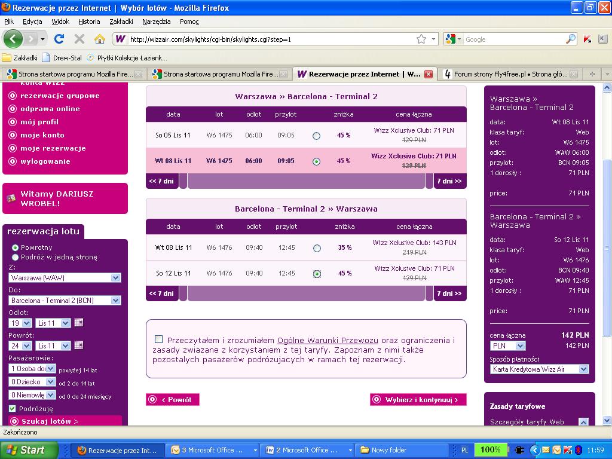Open the Drew-Stal bookmark

pyautogui.click(x=62, y=58)
